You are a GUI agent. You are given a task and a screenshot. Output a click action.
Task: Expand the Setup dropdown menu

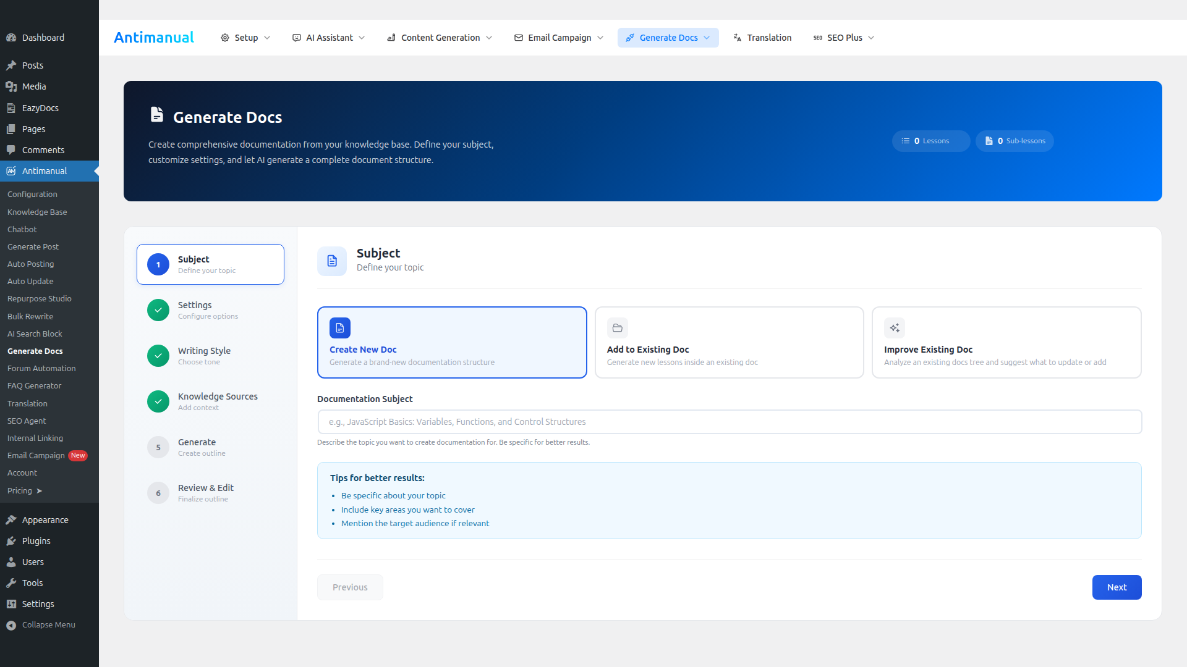coord(245,38)
